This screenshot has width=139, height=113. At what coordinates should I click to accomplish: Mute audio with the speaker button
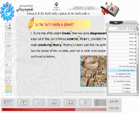(85, 103)
